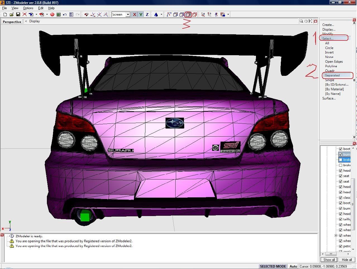Toggle the X axis button

pyautogui.click(x=134, y=14)
